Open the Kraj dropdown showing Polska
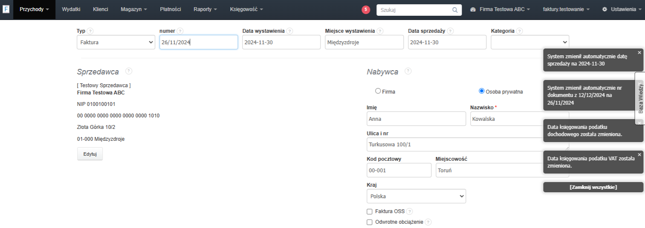This screenshot has width=645, height=228. (x=416, y=196)
